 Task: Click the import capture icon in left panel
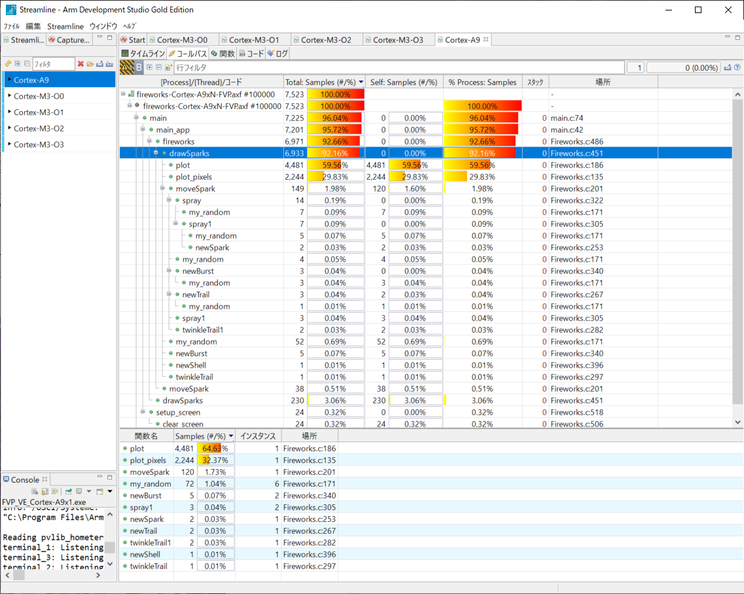110,63
